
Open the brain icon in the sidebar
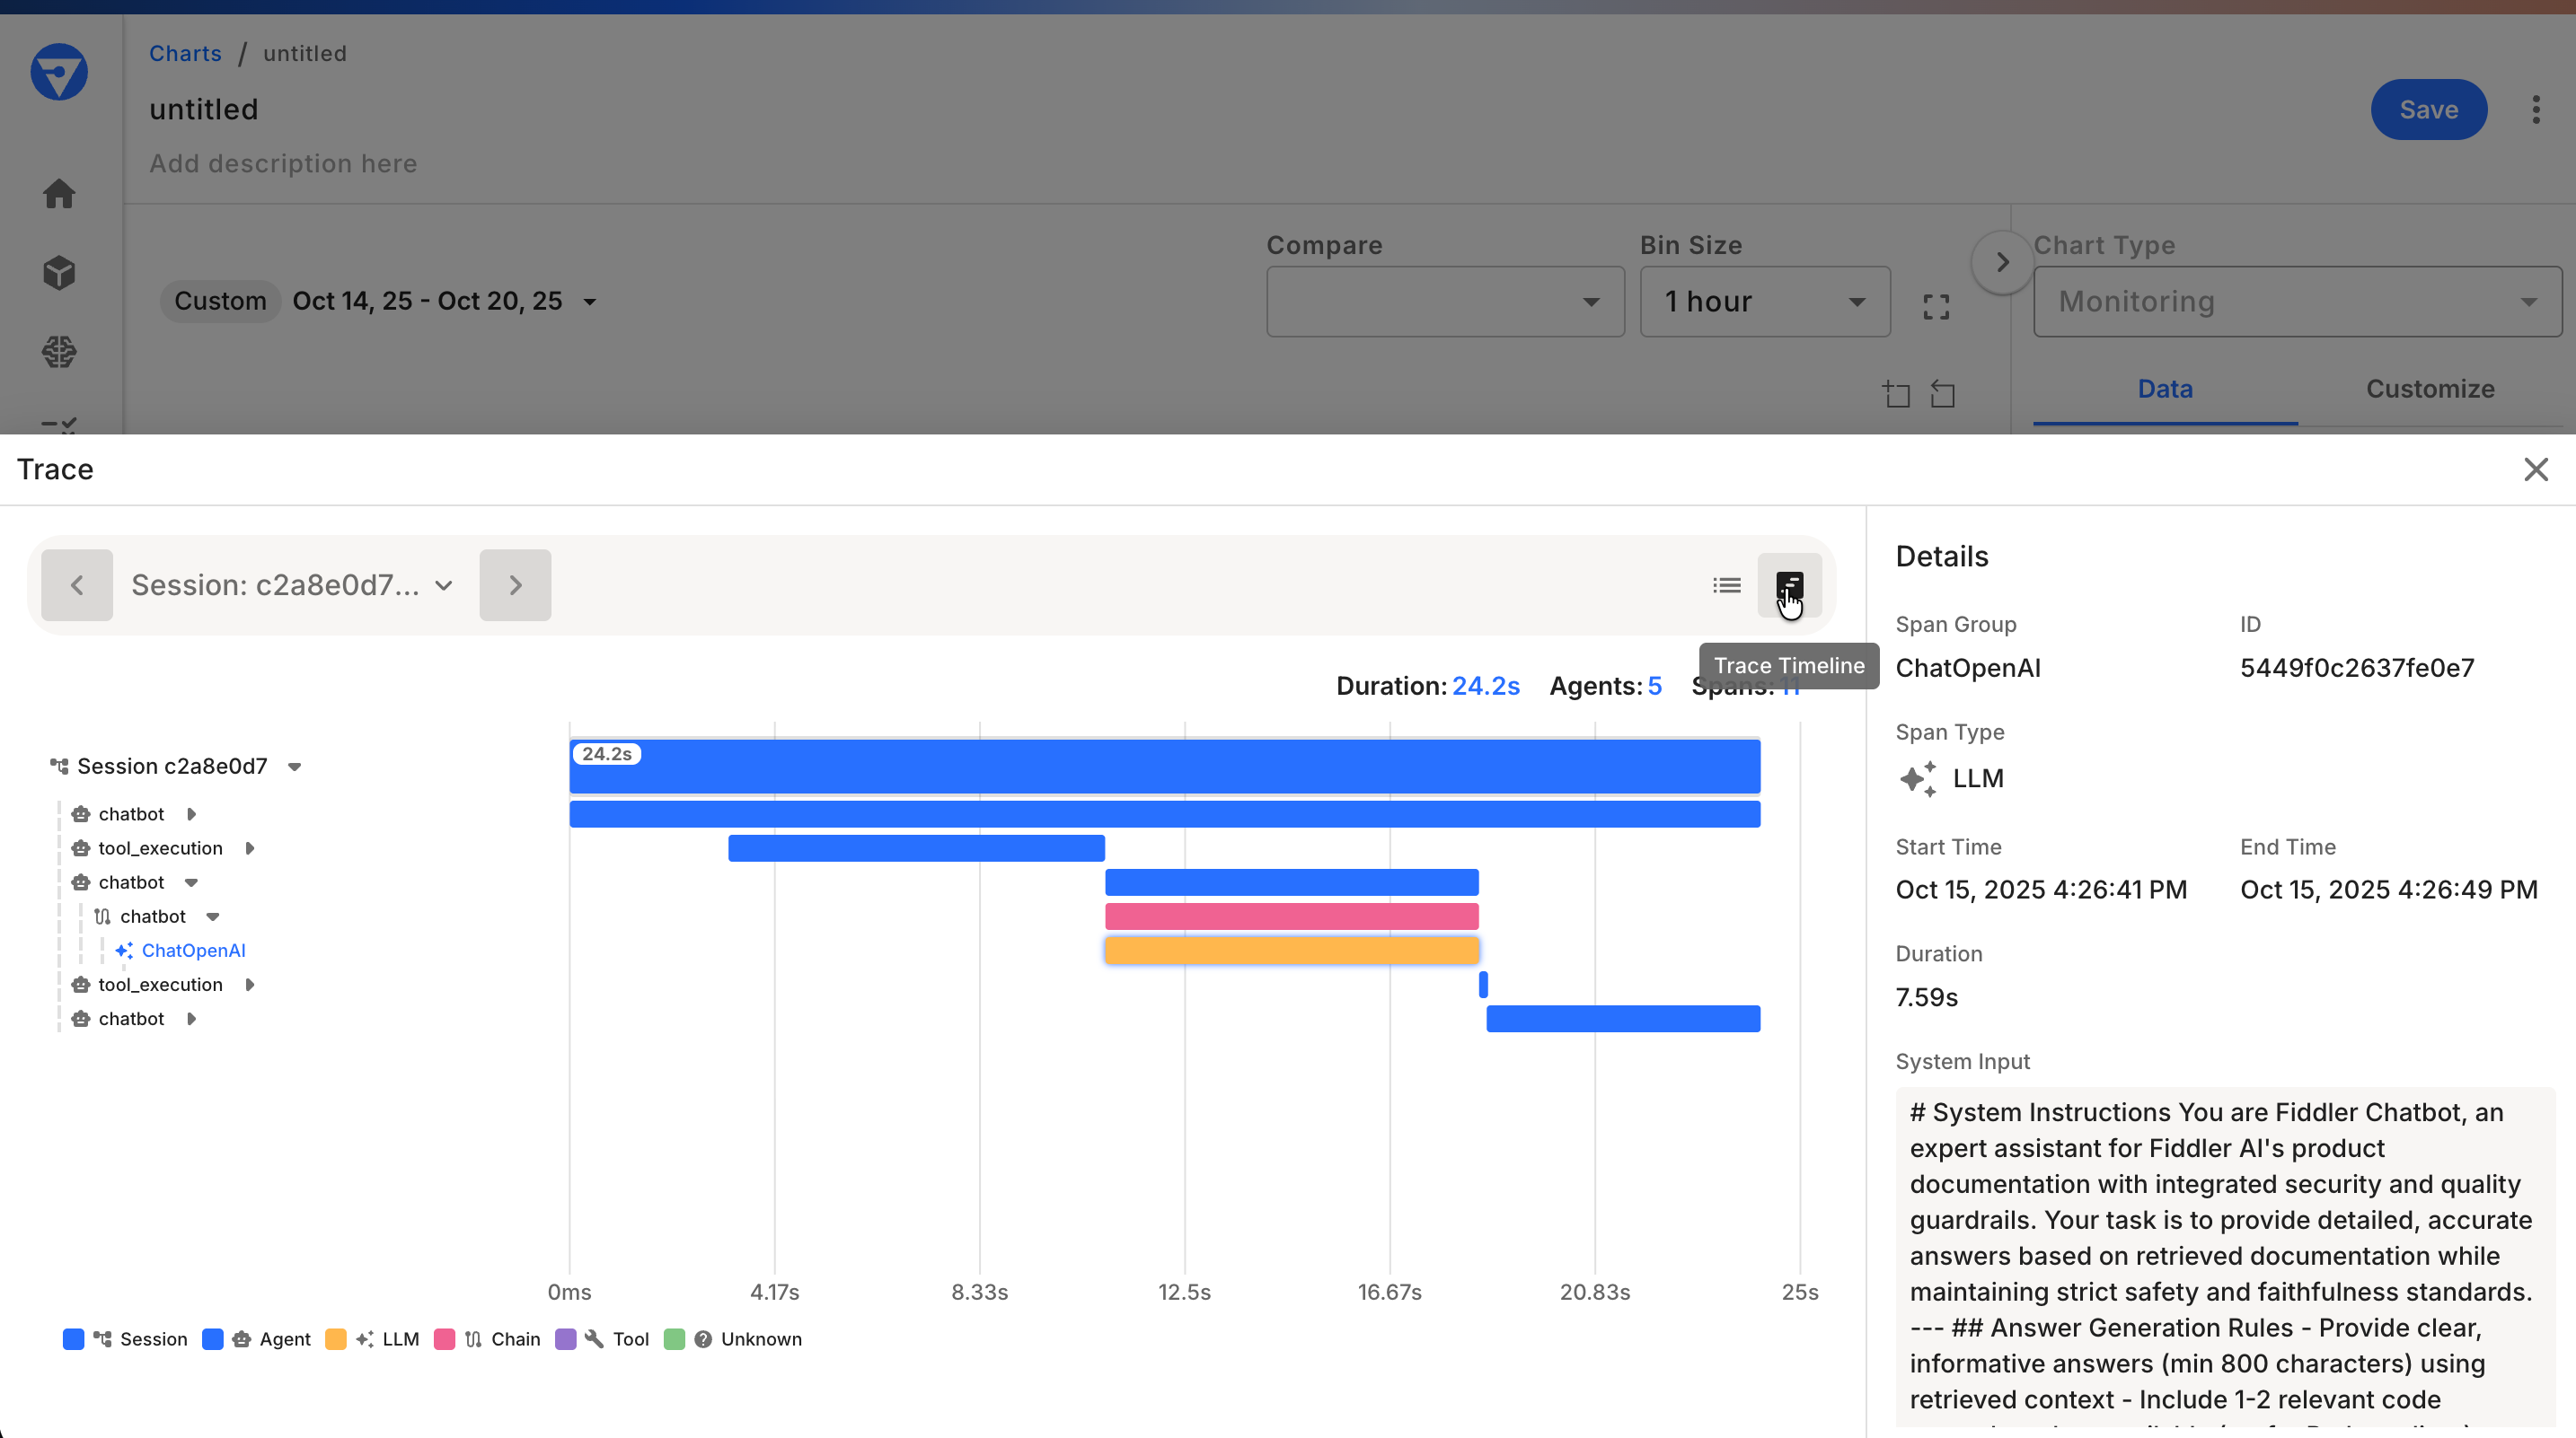click(x=59, y=351)
